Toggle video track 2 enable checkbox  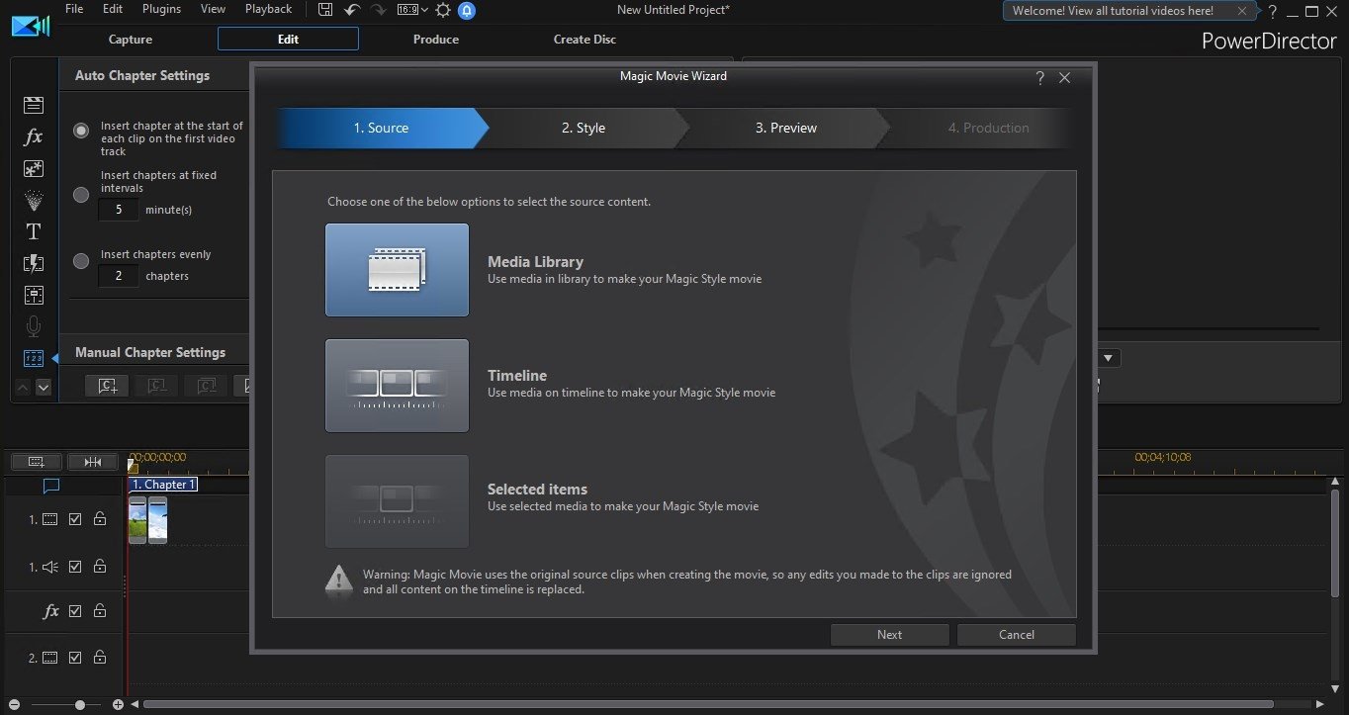tap(75, 658)
